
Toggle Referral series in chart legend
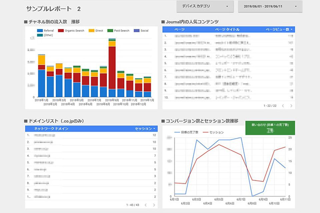[x=48, y=31]
